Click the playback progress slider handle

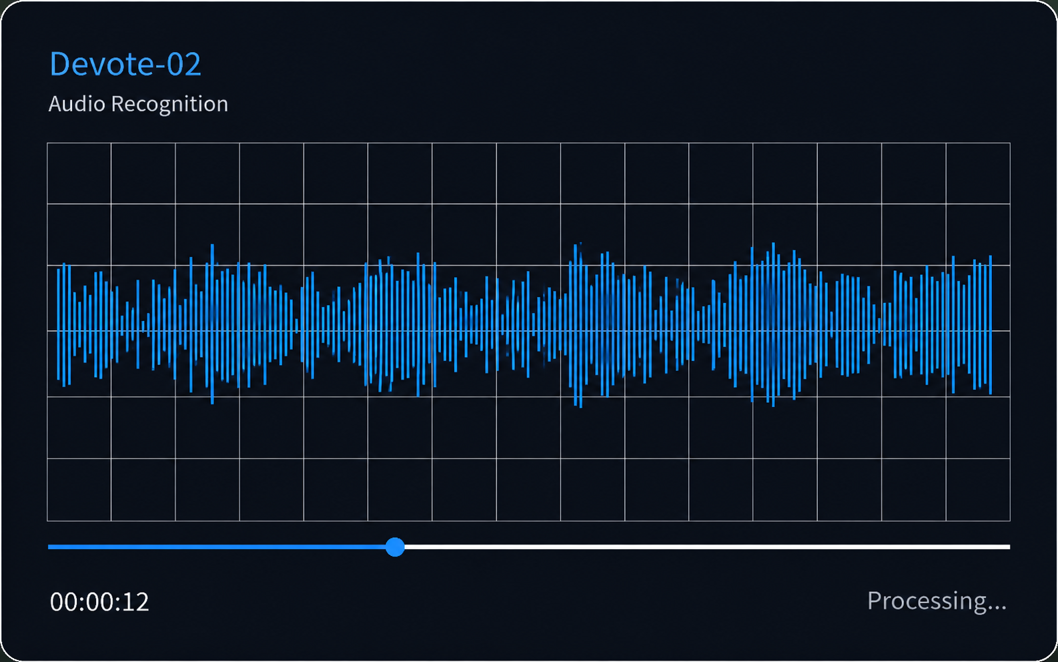click(395, 547)
